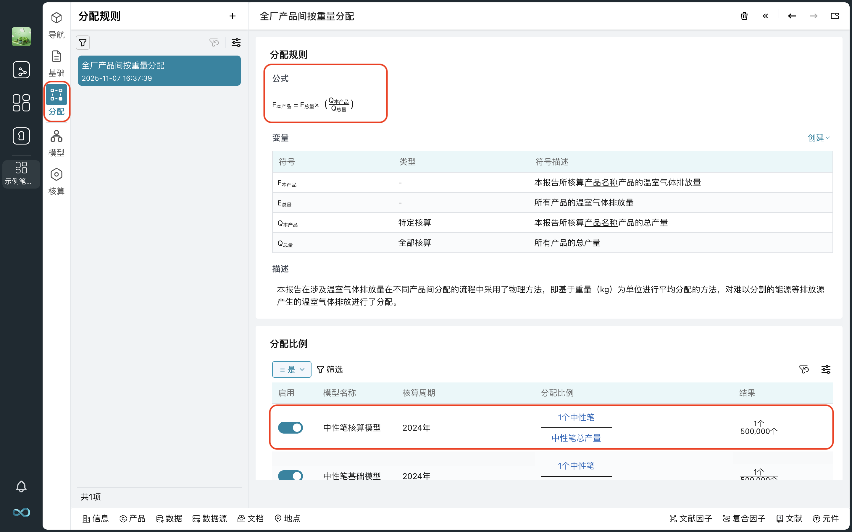Disable the 中性笔核算模型 toggle
The width and height of the screenshot is (852, 532).
tap(291, 427)
